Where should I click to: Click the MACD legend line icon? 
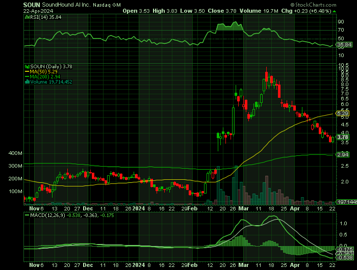coord(28,215)
